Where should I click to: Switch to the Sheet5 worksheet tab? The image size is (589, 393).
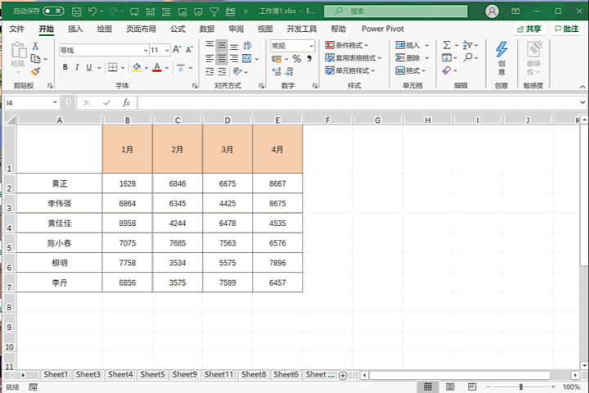tap(152, 375)
